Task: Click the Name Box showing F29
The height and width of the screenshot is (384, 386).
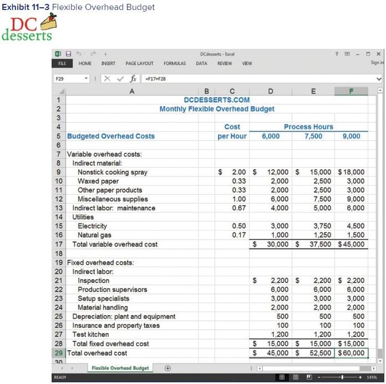Action: [69, 79]
